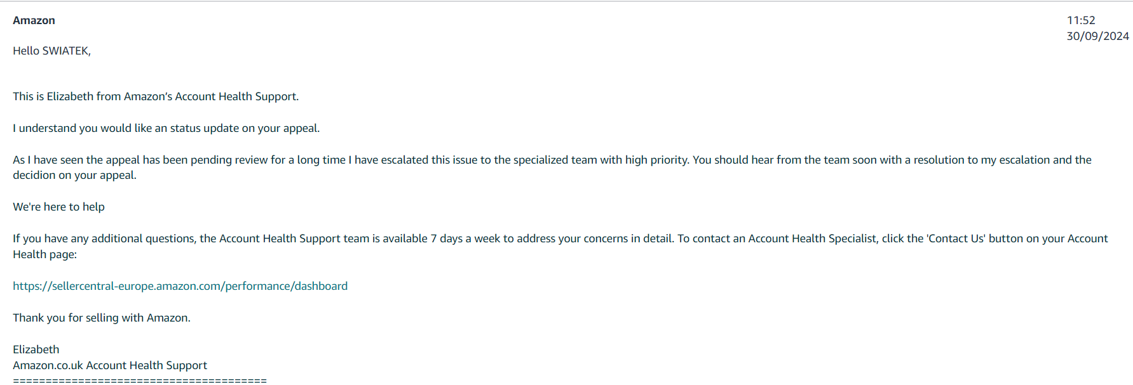The width and height of the screenshot is (1133, 385).
Task: Click the words 'Account Health Specialist' in the text
Action: [x=812, y=238]
